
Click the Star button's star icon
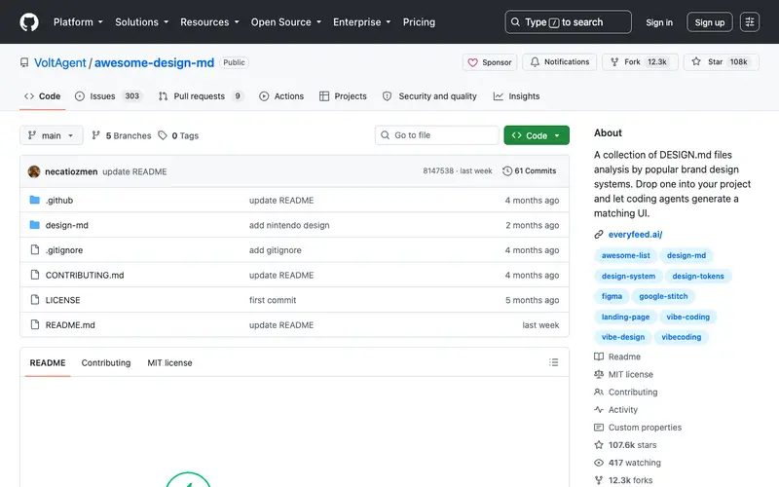pyautogui.click(x=696, y=61)
